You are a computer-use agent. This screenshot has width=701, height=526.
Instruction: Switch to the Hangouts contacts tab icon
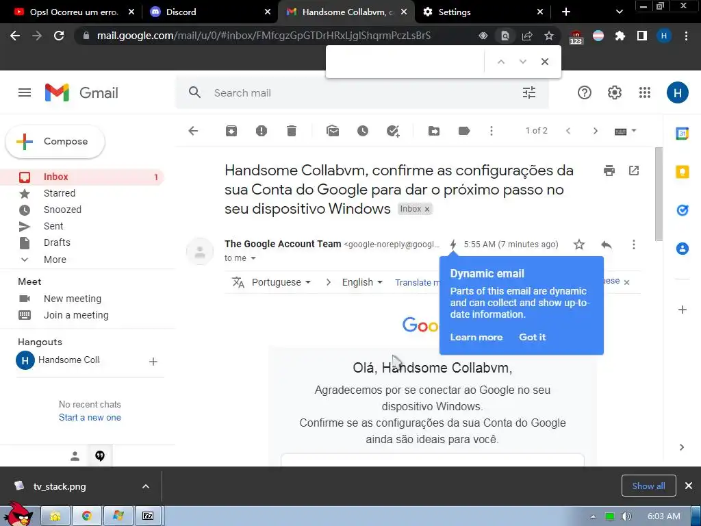(75, 455)
